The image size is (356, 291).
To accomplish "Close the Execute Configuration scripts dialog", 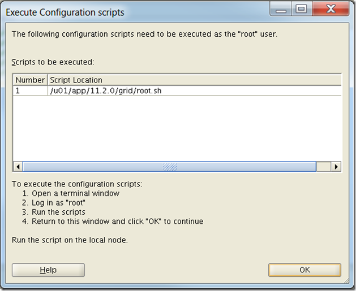I will [x=331, y=9].
